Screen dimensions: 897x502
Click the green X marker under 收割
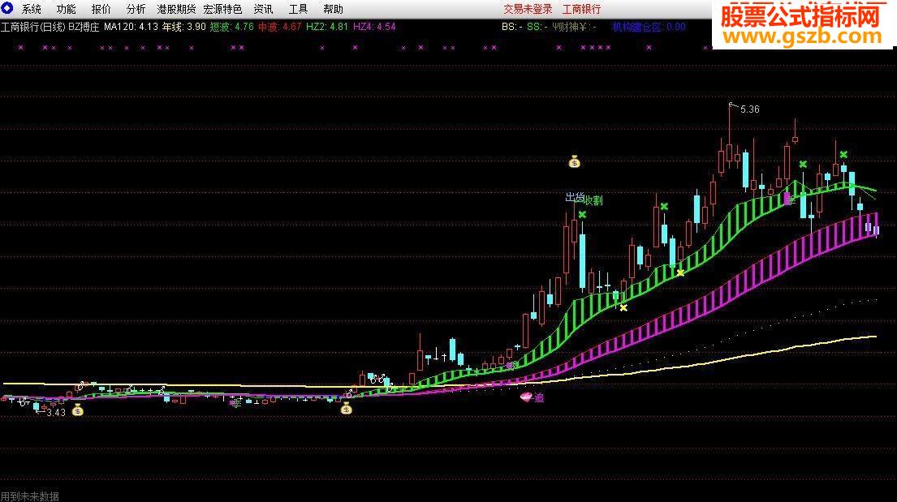point(582,215)
